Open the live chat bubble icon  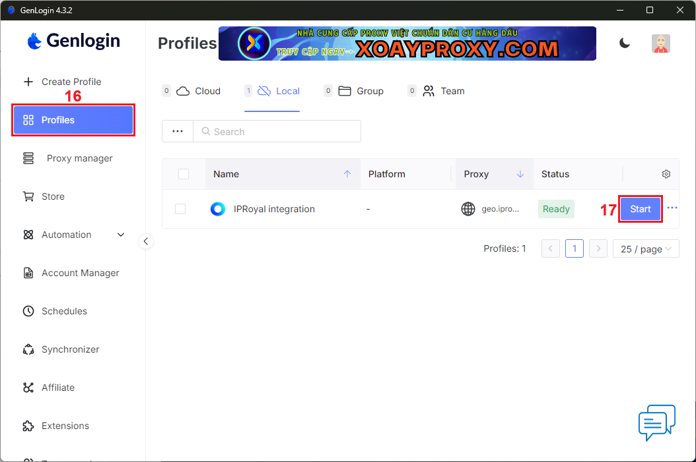[x=656, y=422]
